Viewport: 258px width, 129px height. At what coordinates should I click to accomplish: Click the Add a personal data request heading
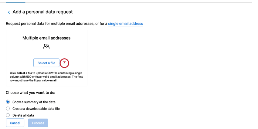coord(43,12)
